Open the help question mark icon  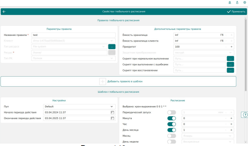(x=245, y=115)
